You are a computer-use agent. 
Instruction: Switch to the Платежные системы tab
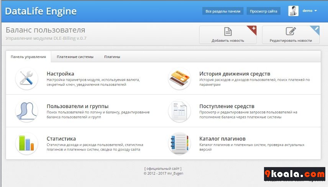tap(75, 57)
